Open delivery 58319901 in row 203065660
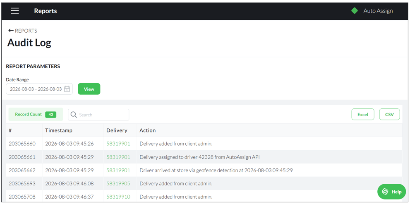Screen dimensions: 410x204 click(x=118, y=144)
